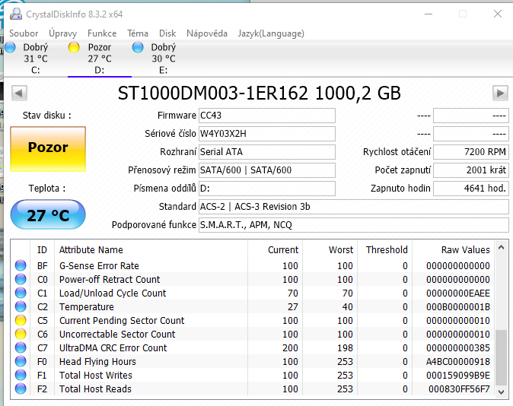This screenshot has height=406, width=513.
Task: Select the E: drive status orb
Action: [138, 47]
